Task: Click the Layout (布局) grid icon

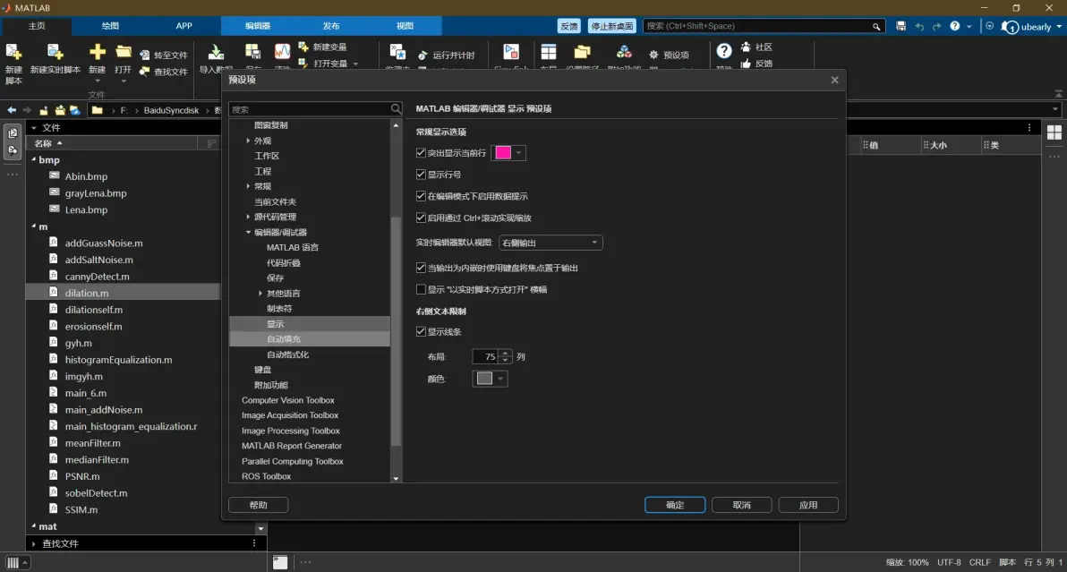Action: 549,52
